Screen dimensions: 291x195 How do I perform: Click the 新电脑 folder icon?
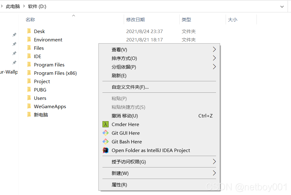[x=29, y=115]
